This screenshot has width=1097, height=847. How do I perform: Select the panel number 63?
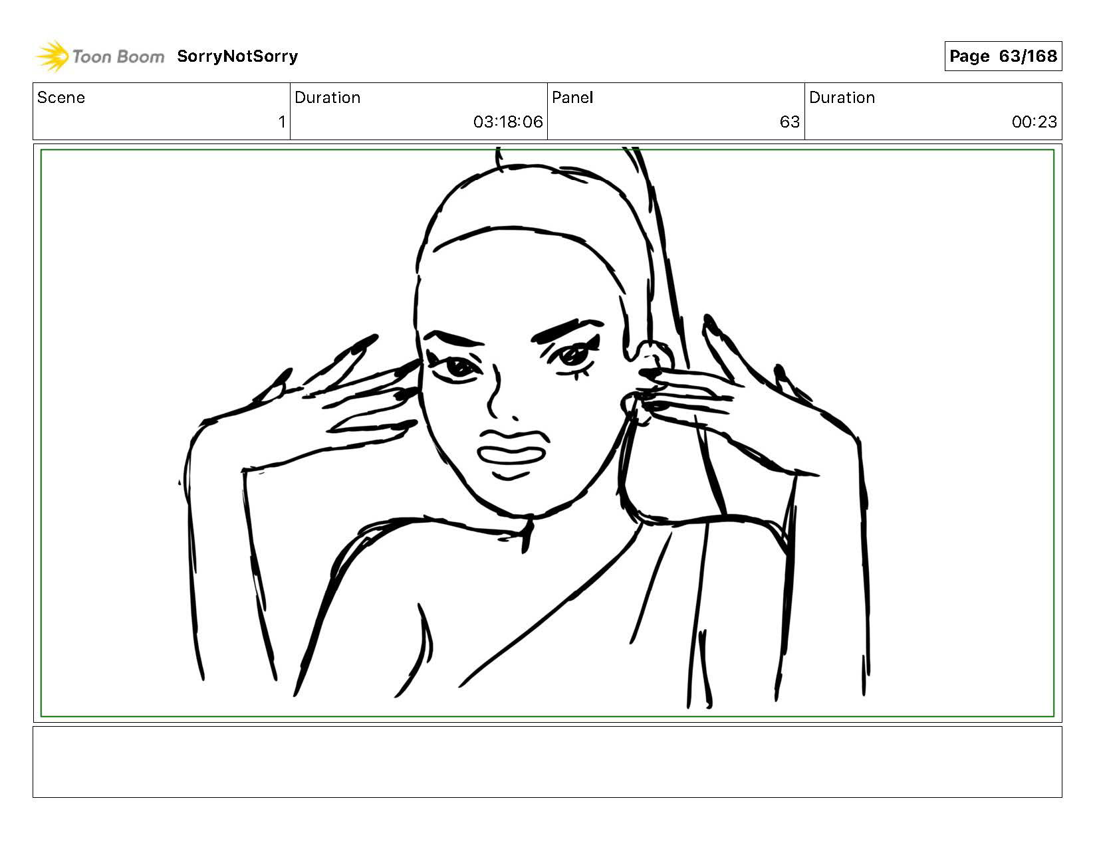point(790,122)
